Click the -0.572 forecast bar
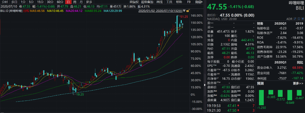Viewport: 305px width, 113px height. (x=280, y=93)
